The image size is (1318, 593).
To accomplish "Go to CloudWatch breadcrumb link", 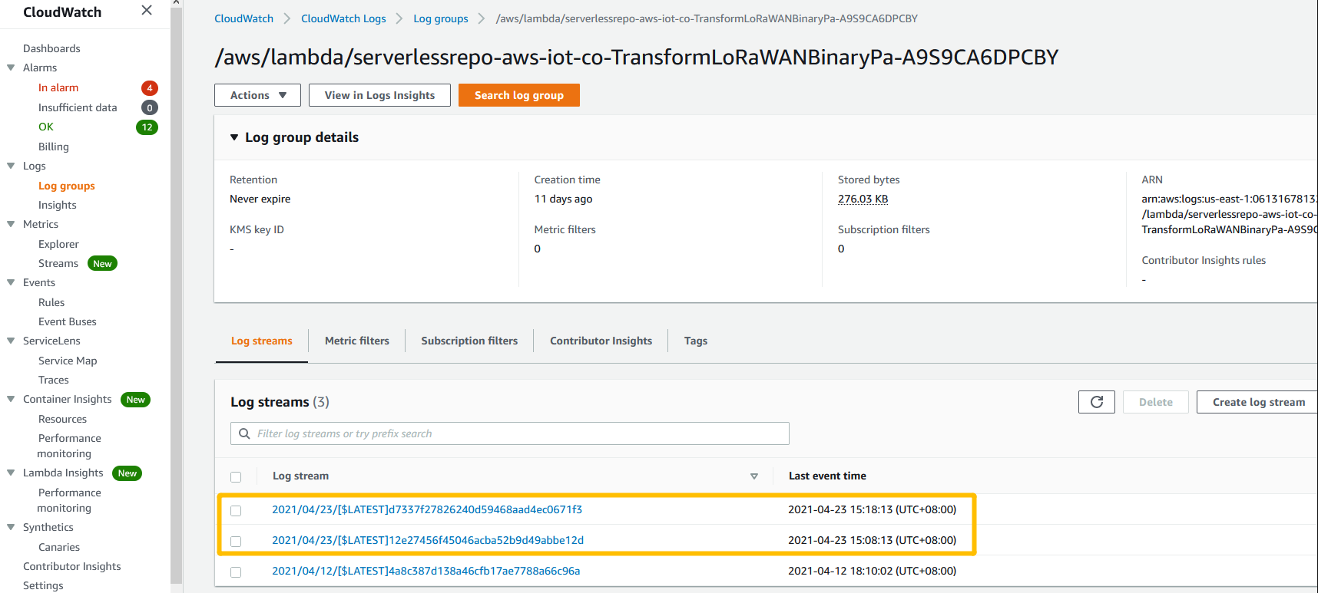I will click(x=243, y=18).
